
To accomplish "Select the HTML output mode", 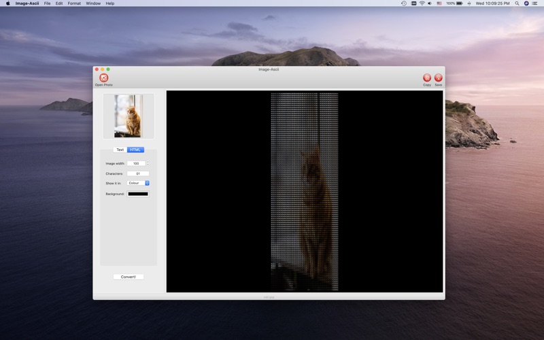I will (135, 150).
